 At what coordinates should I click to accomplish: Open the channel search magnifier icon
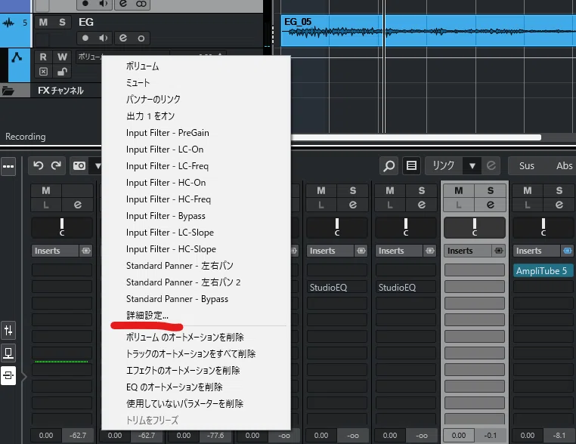pyautogui.click(x=389, y=166)
